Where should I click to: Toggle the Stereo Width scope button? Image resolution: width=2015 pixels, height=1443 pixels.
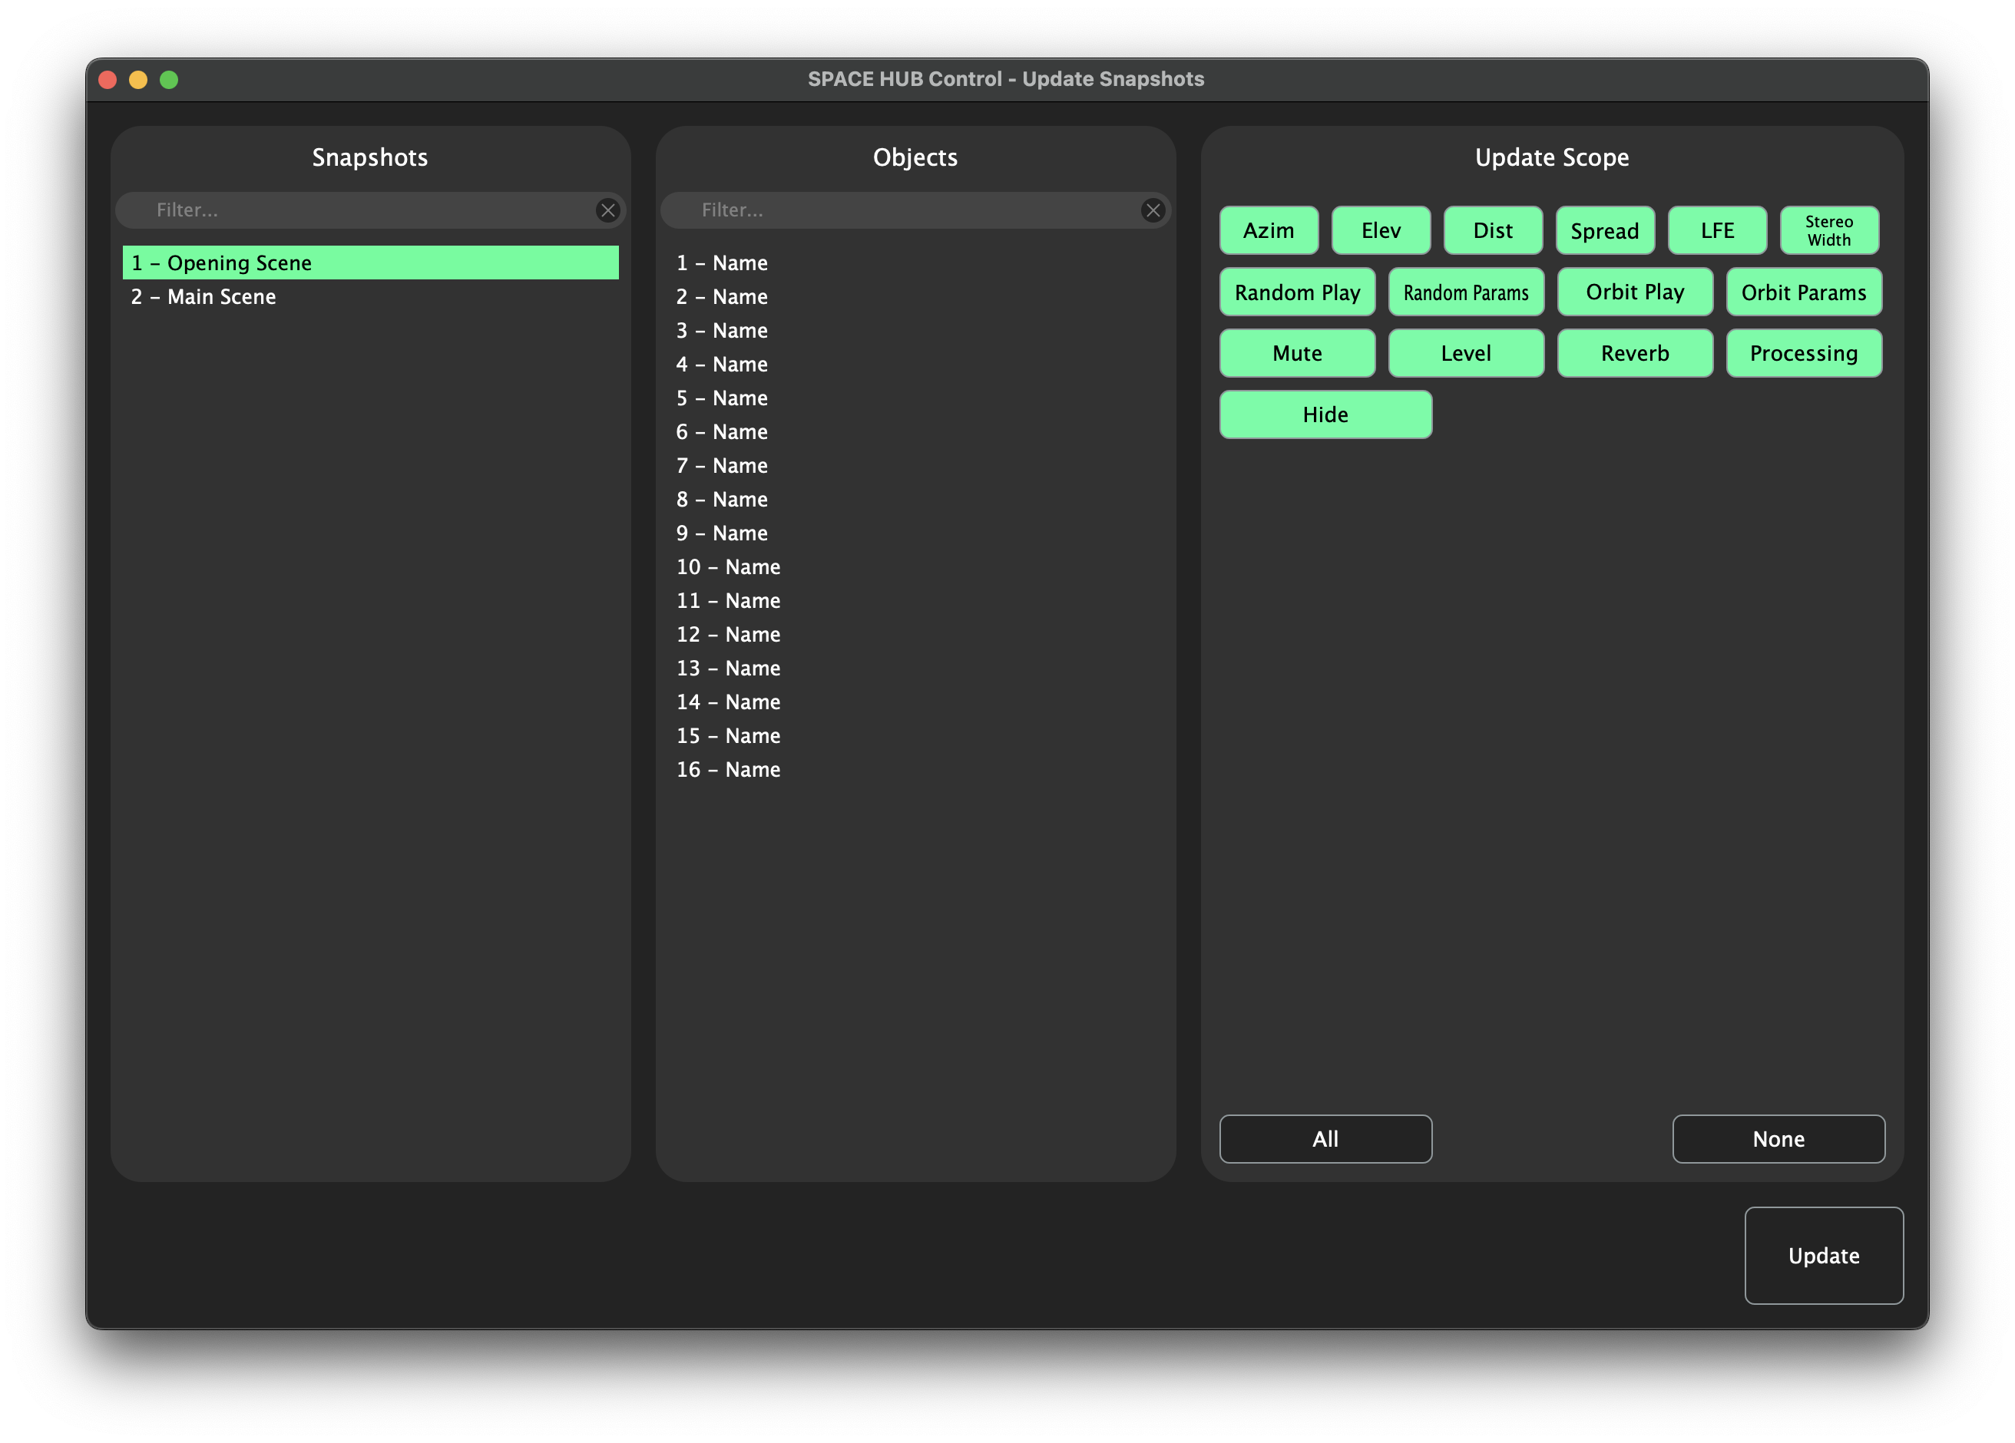point(1828,231)
